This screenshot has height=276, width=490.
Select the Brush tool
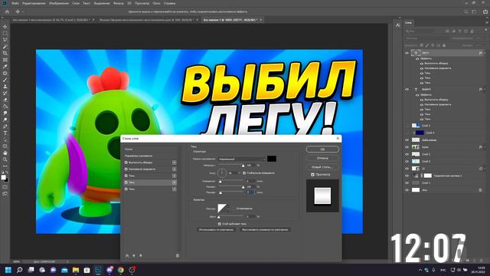[x=5, y=80]
